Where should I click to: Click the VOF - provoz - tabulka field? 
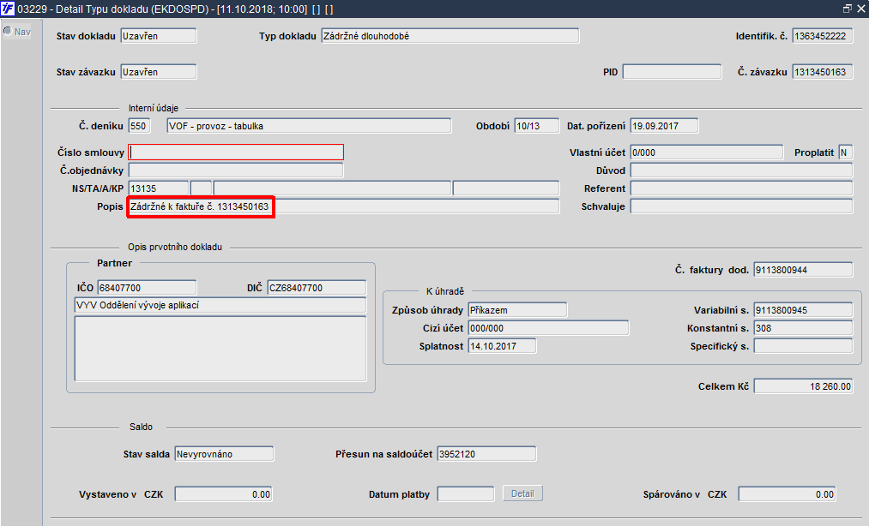pyautogui.click(x=309, y=126)
